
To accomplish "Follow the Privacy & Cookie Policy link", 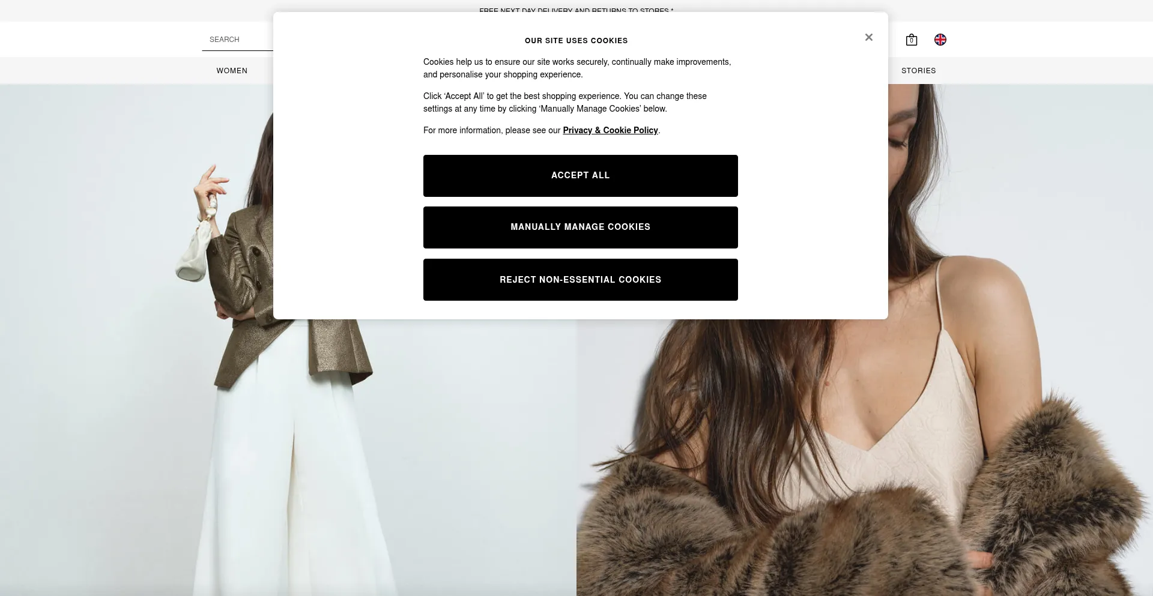I will (x=610, y=130).
